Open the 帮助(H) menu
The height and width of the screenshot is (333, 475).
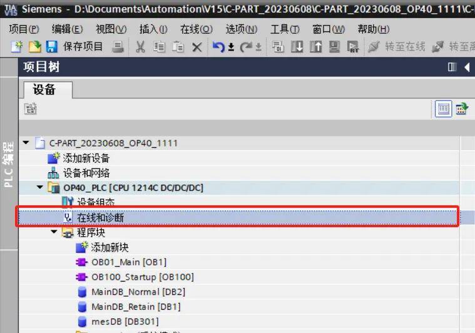tap(374, 29)
